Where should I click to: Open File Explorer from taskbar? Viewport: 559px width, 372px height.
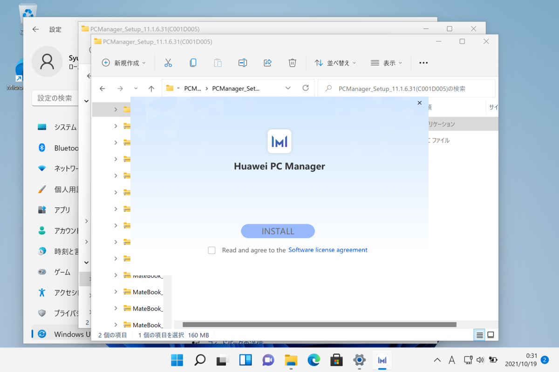(291, 360)
